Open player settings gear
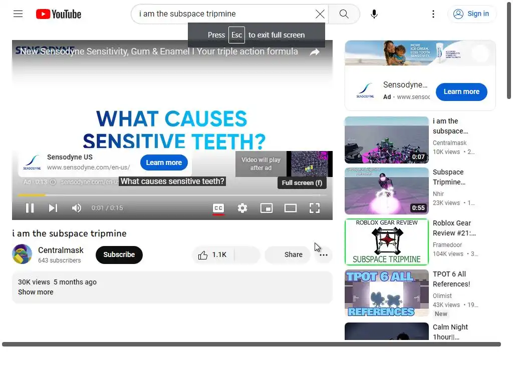 (242, 208)
